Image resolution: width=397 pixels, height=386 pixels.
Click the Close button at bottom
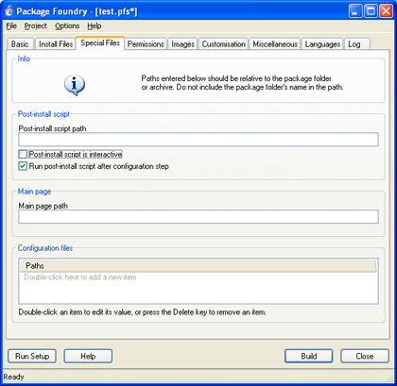point(365,356)
